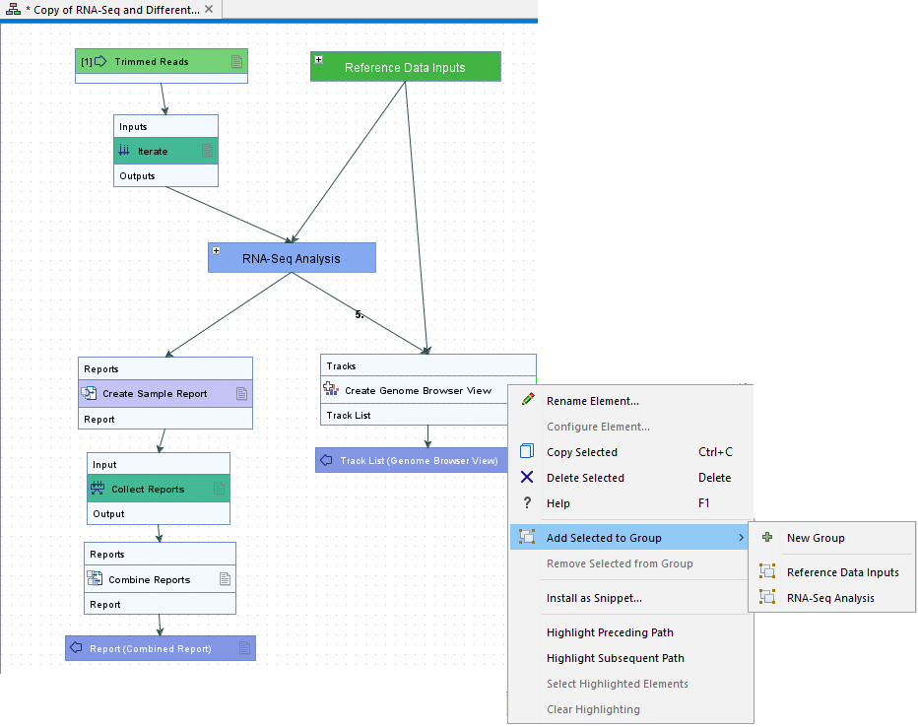
Task: Click the Help question mark icon
Action: pos(526,502)
